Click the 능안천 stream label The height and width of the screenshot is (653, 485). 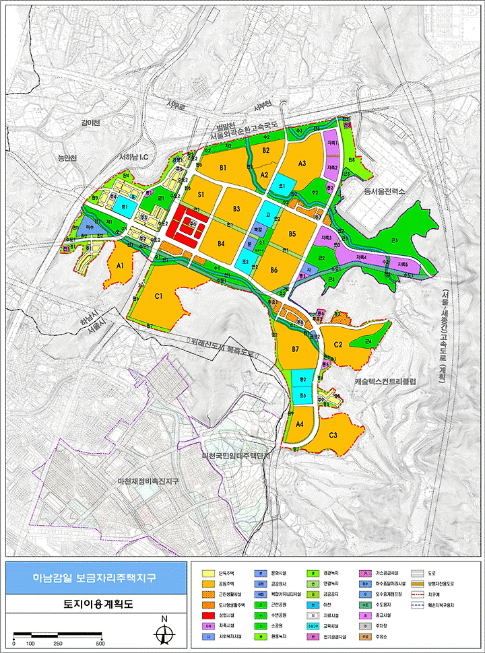point(67,158)
